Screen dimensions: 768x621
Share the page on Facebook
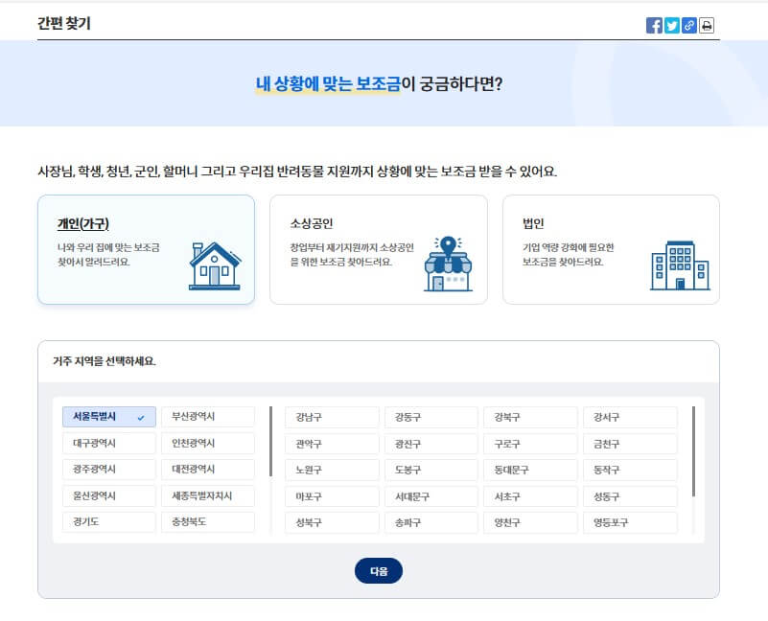(x=658, y=28)
